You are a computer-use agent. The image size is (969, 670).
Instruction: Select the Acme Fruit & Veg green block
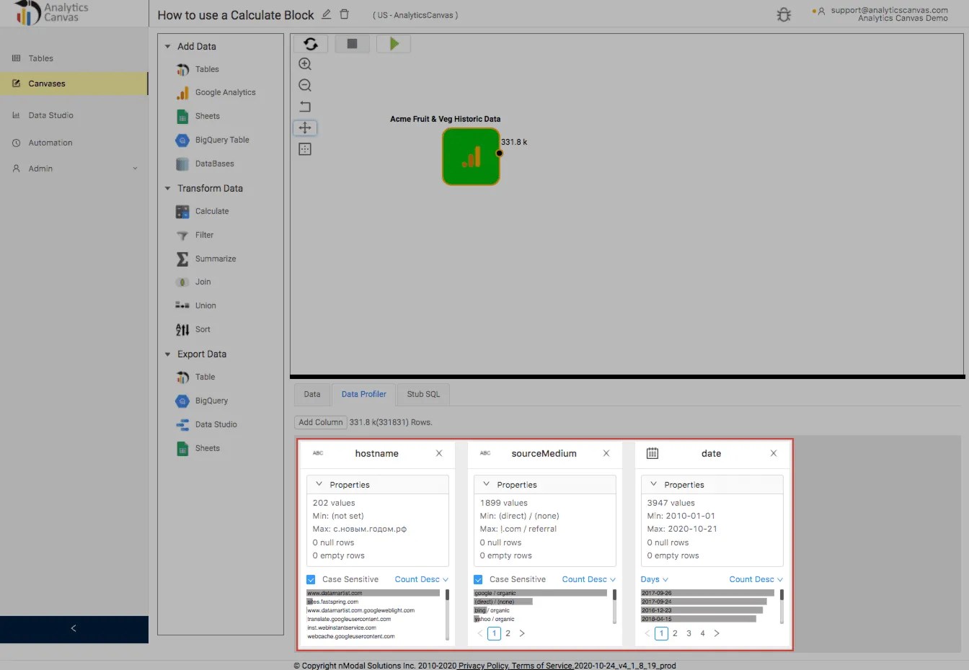pyautogui.click(x=471, y=156)
